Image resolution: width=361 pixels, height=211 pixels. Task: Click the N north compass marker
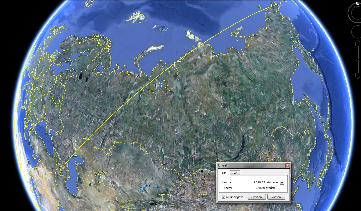tap(358, 3)
